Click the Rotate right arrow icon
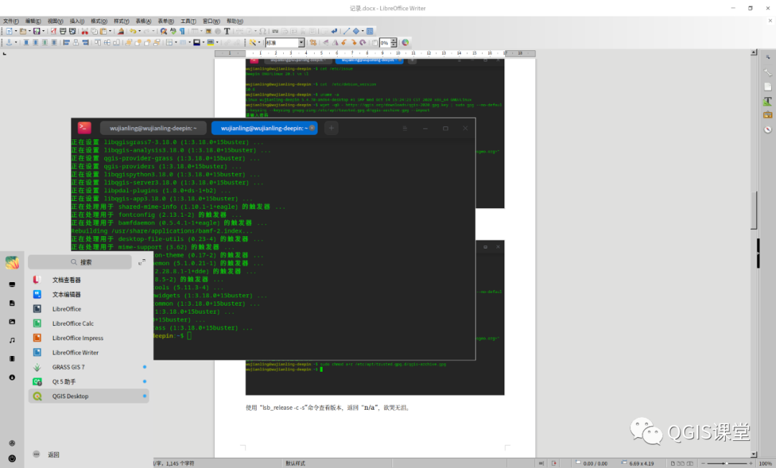This screenshot has width=776, height=468. point(354,42)
